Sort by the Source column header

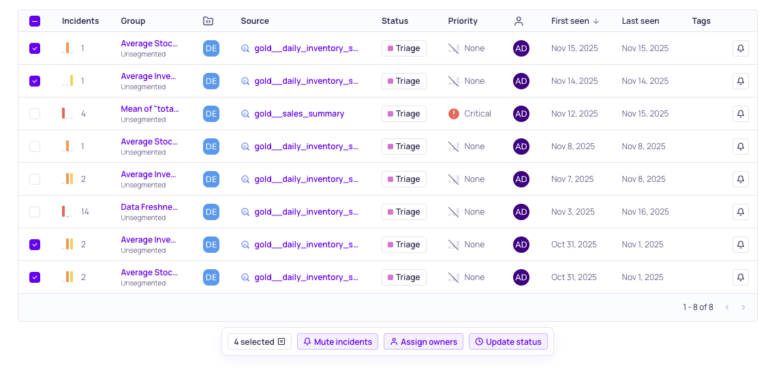pyautogui.click(x=255, y=21)
